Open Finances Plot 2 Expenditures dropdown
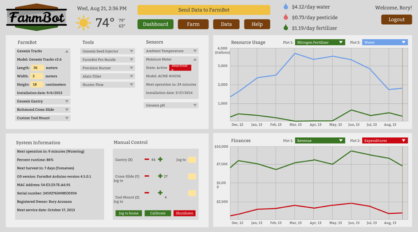This screenshot has height=232, width=418. [x=385, y=141]
